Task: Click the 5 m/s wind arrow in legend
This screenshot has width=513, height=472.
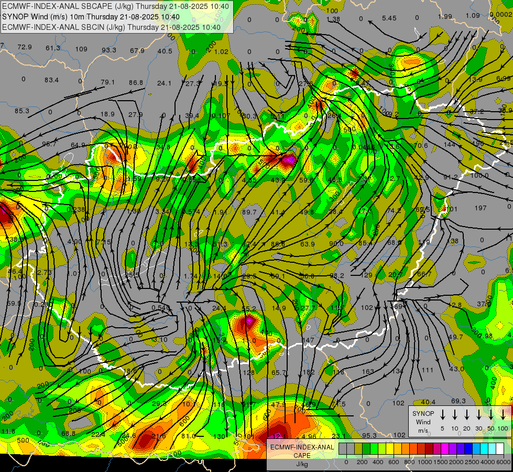Action: pyautogui.click(x=442, y=414)
